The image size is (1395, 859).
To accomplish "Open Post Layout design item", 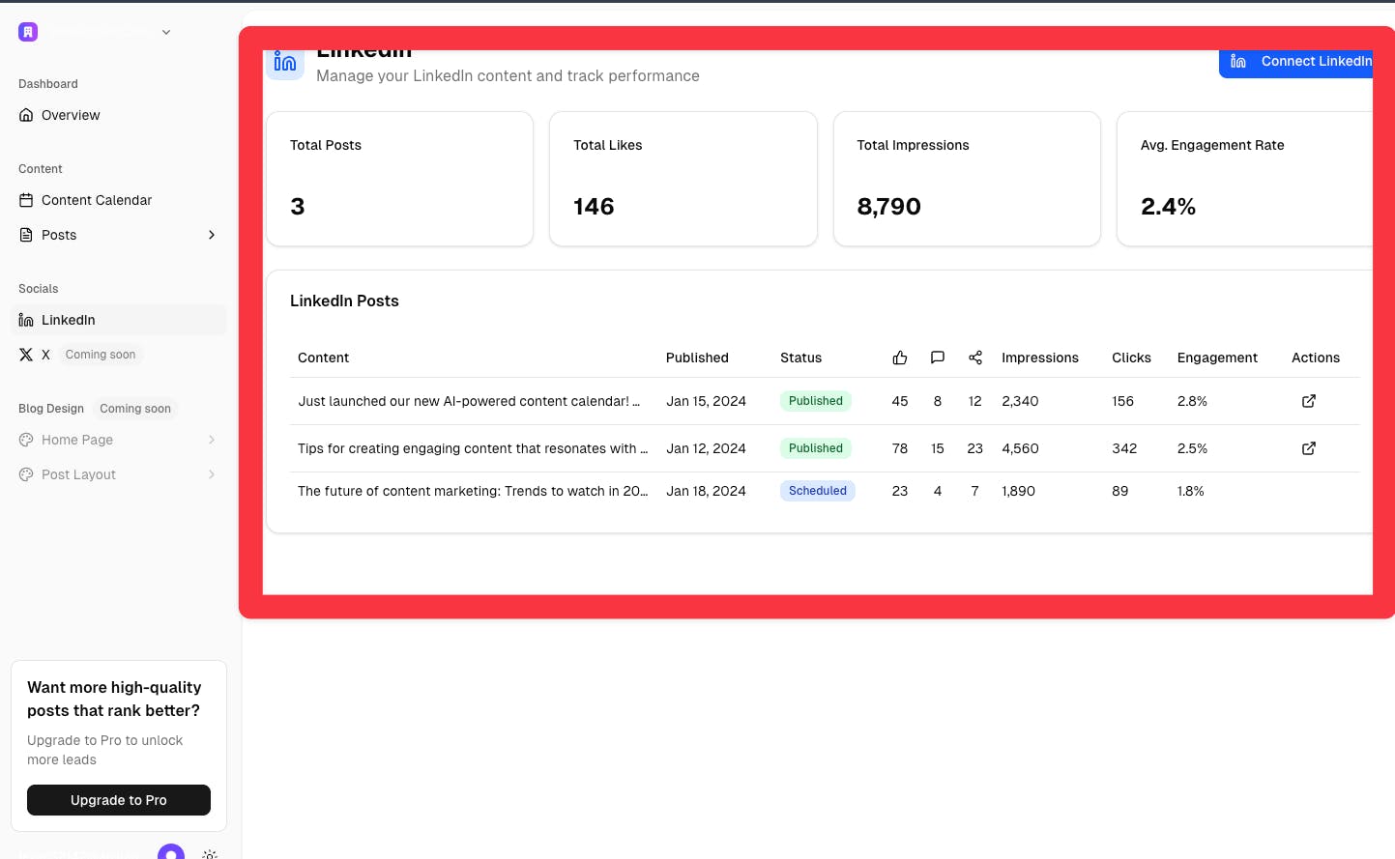I will coord(119,474).
